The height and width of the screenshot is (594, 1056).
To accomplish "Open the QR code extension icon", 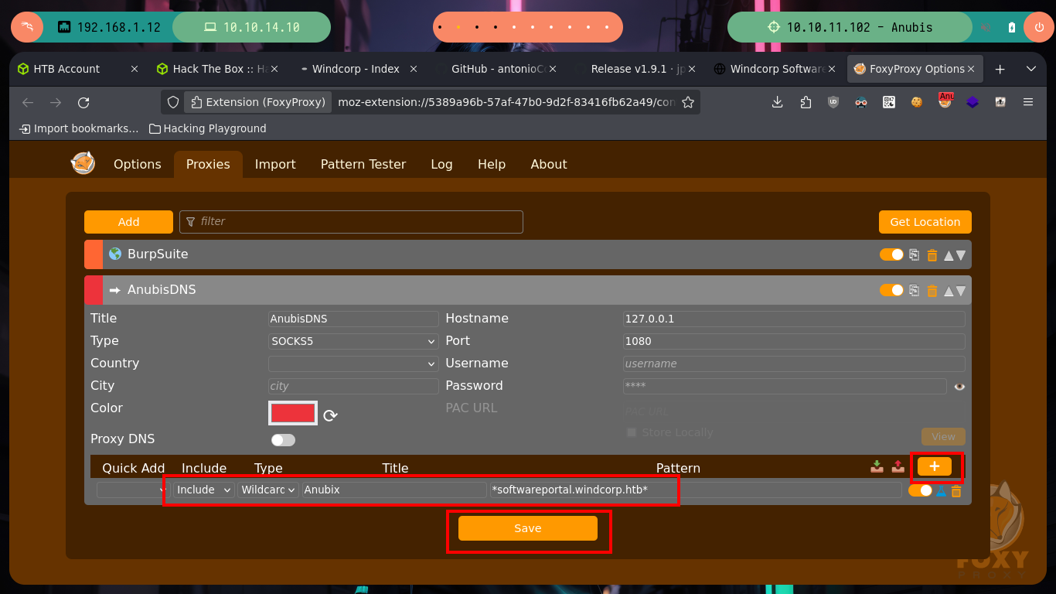I will 889,102.
